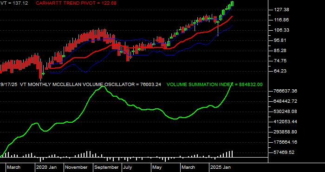This screenshot has height=172, width=325.
Task: Click the 106.33 price axis value
Action: (x=281, y=30)
